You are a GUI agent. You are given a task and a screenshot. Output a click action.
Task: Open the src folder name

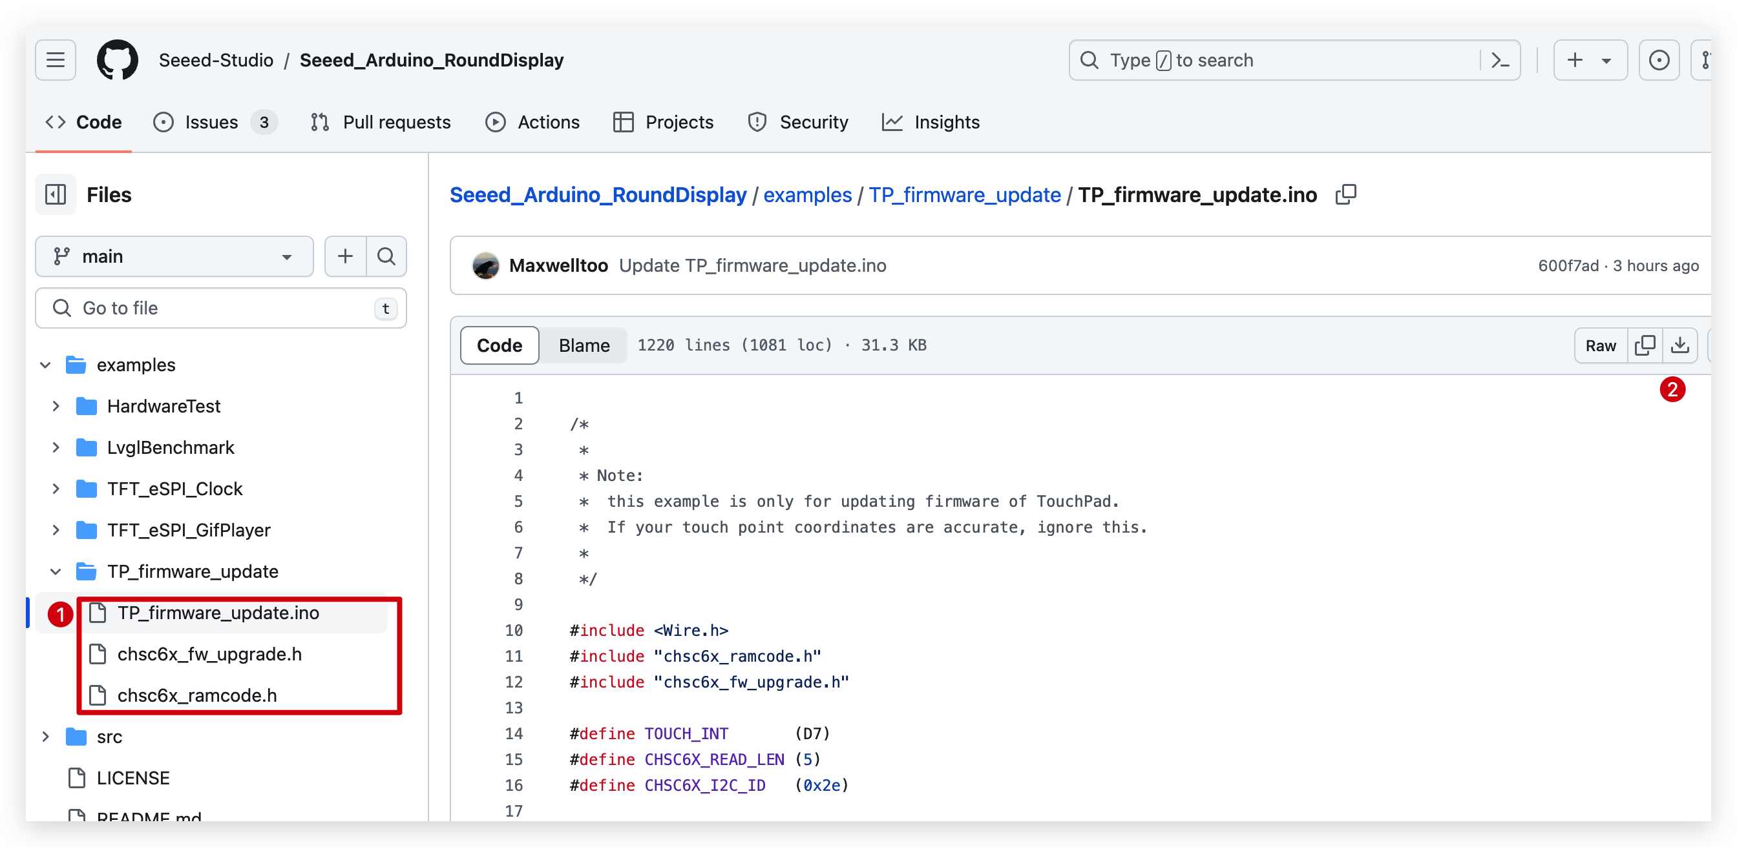109,737
